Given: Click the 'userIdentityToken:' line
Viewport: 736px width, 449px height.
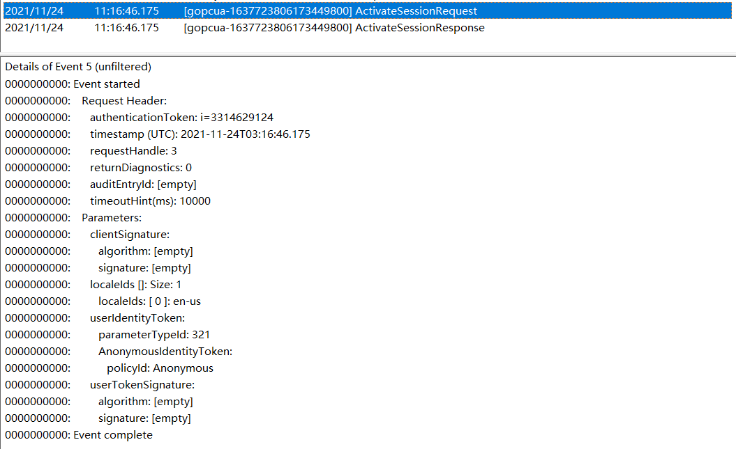Looking at the screenshot, I should (95, 318).
